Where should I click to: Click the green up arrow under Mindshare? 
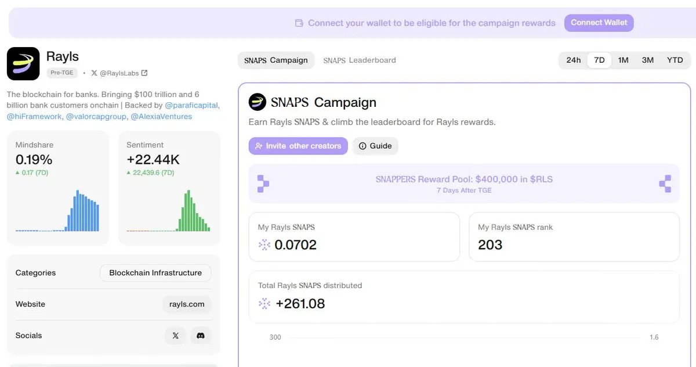[x=17, y=173]
